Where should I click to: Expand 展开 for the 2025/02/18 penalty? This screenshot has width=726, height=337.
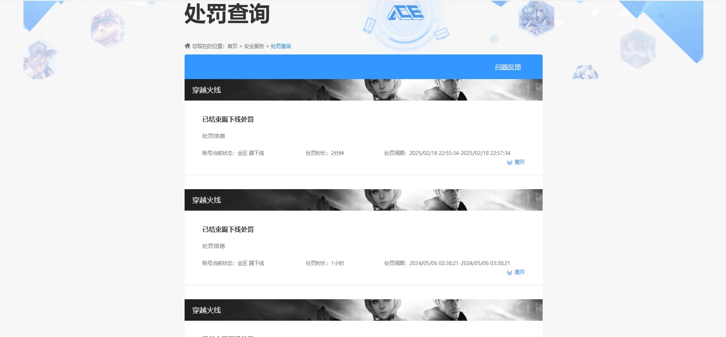point(516,162)
